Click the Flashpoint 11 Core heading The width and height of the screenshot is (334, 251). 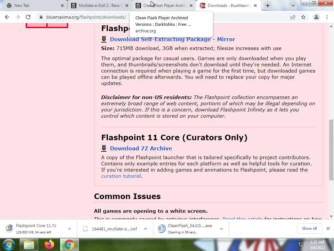pyautogui.click(x=174, y=138)
